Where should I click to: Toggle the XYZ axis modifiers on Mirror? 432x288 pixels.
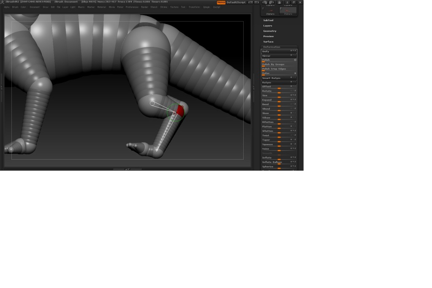click(x=293, y=55)
